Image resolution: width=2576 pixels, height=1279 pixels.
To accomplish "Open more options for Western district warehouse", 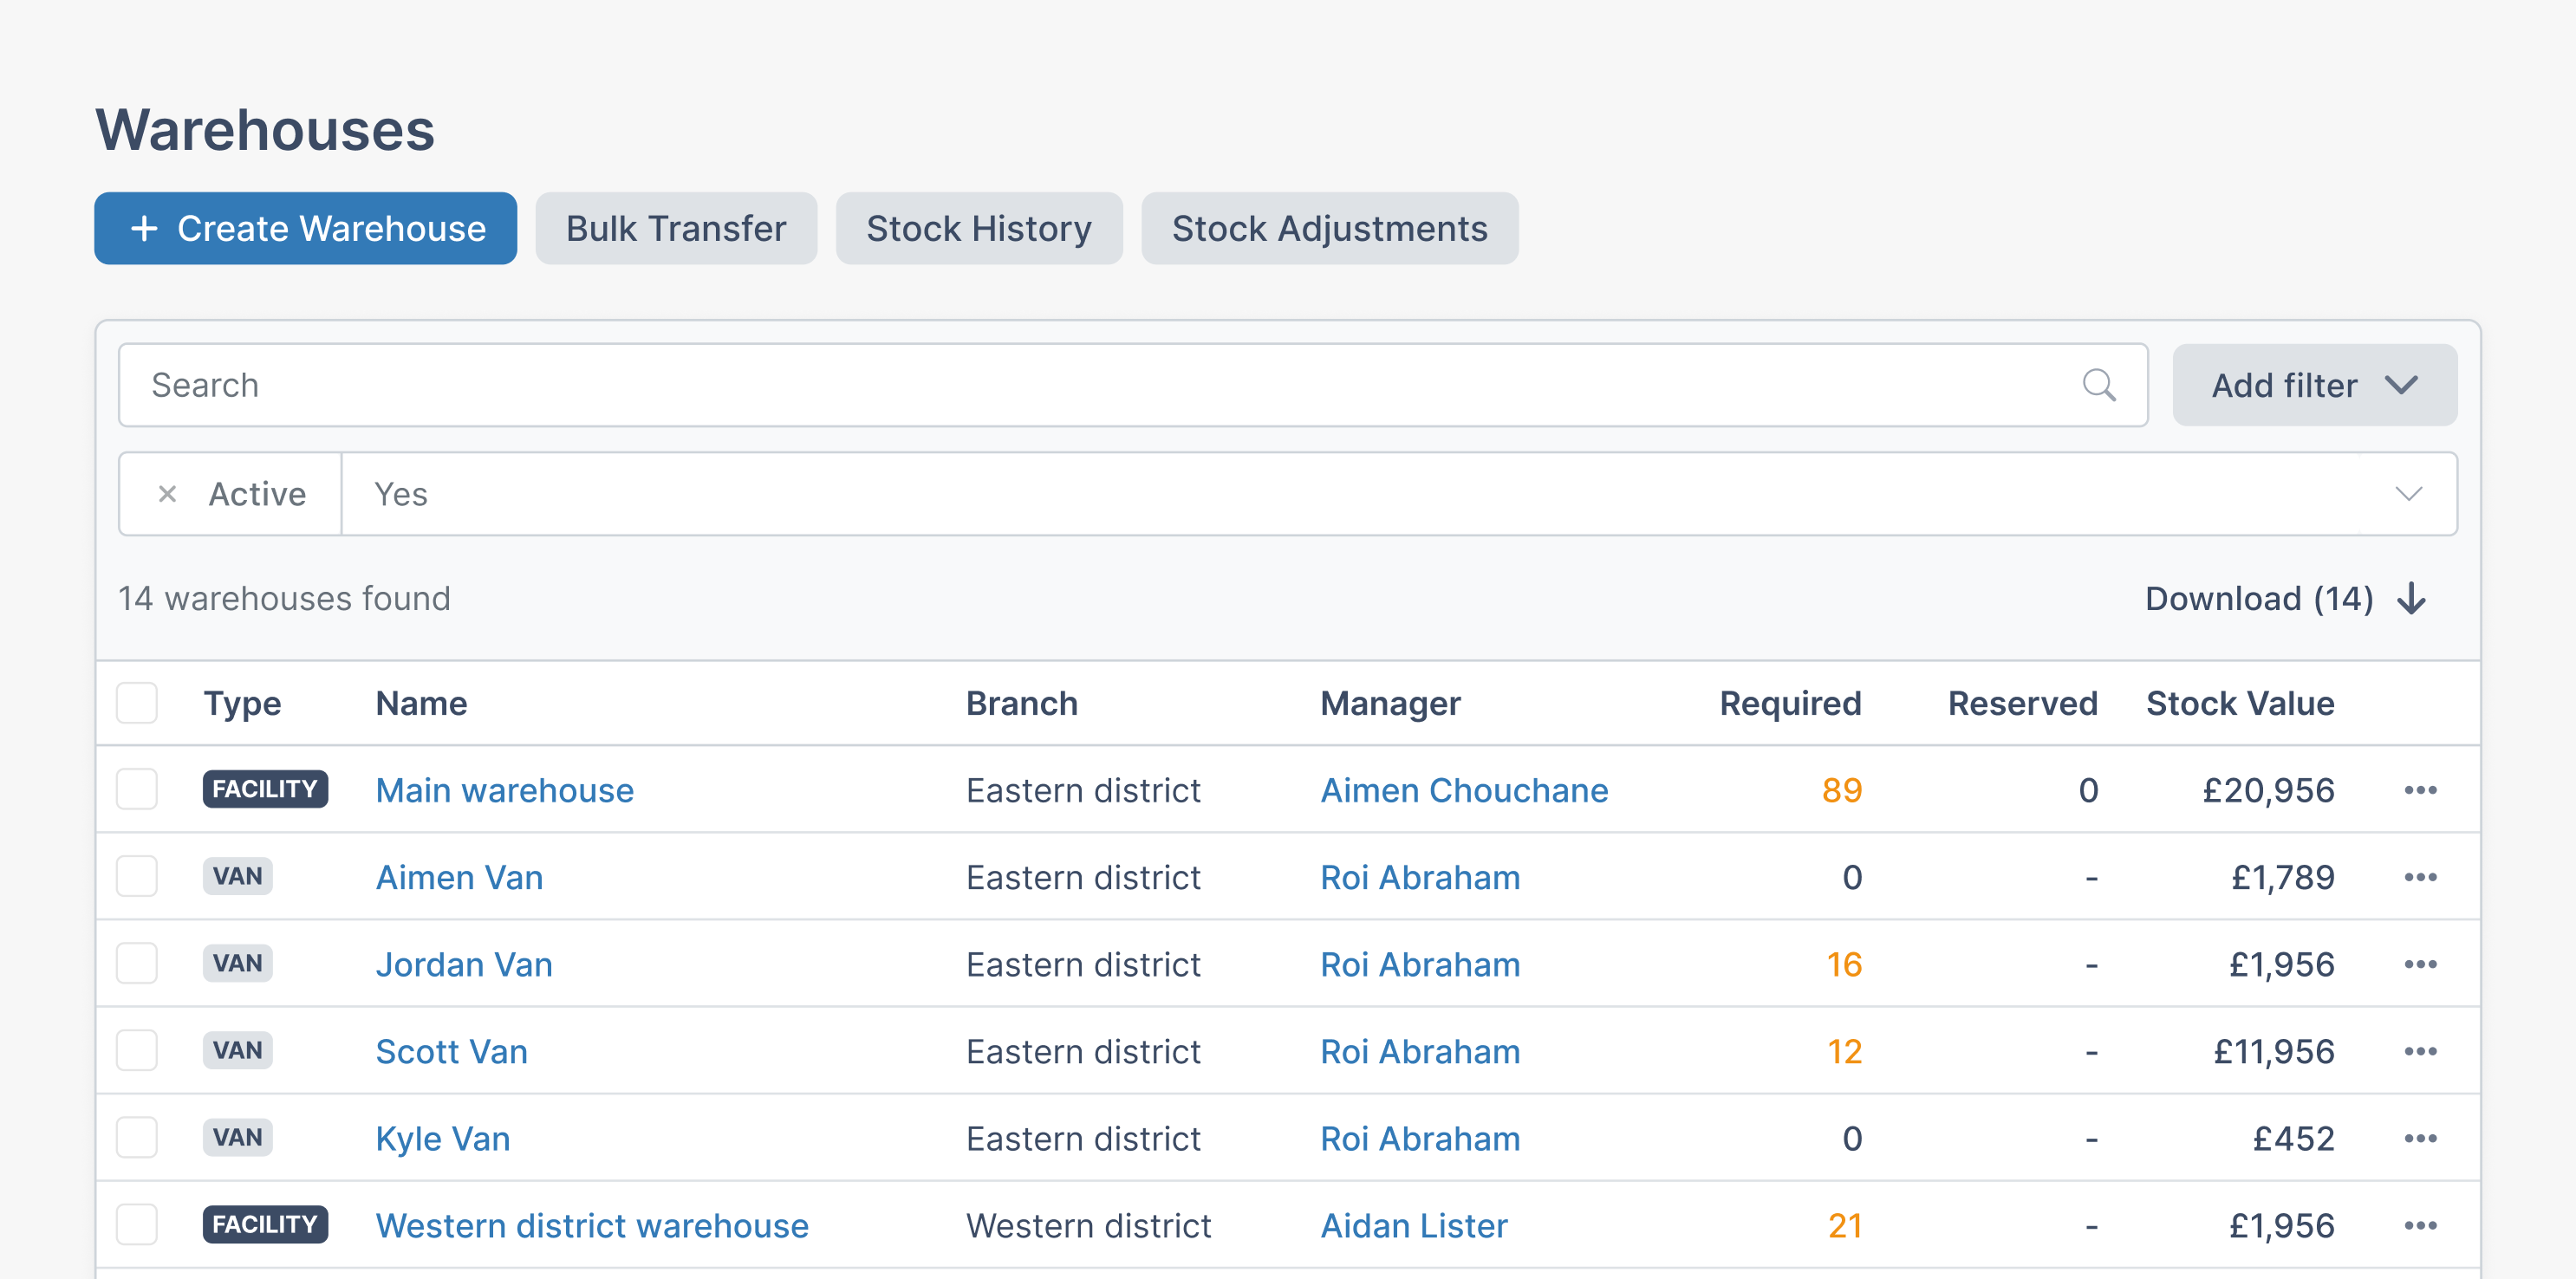I will [x=2420, y=1225].
